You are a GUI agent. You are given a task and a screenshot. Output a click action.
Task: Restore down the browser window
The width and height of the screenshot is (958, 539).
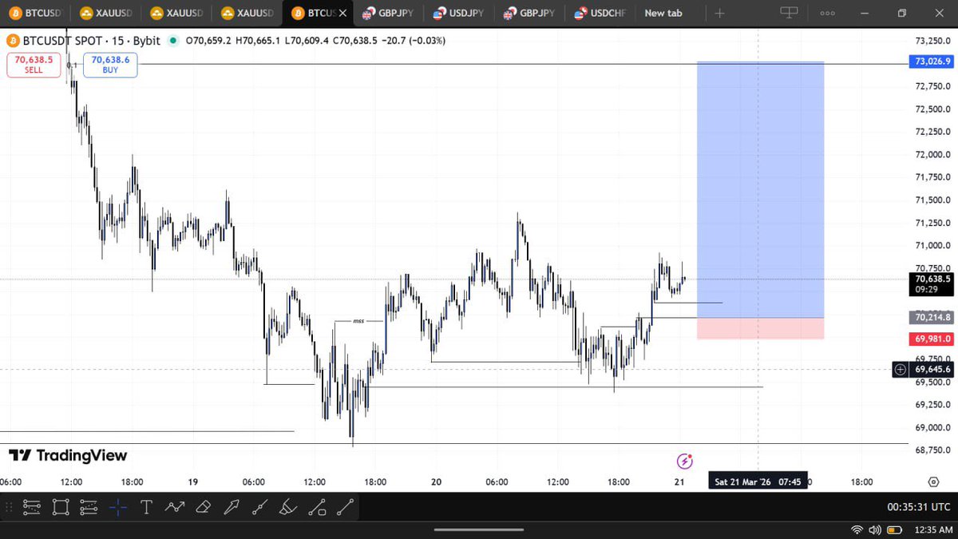pyautogui.click(x=902, y=13)
